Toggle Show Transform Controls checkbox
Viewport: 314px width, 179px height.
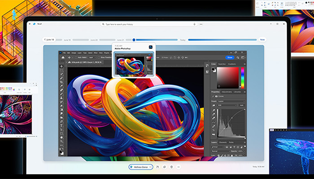coord(100,58)
